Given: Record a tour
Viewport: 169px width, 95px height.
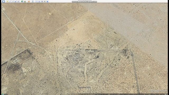Looking at the screenshot, I should tap(18, 1).
